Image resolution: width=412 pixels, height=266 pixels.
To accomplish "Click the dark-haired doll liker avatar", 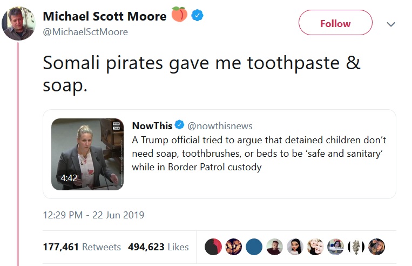I will click(x=295, y=247).
